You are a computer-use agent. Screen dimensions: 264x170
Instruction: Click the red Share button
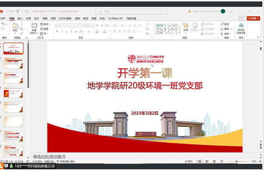(x=253, y=19)
